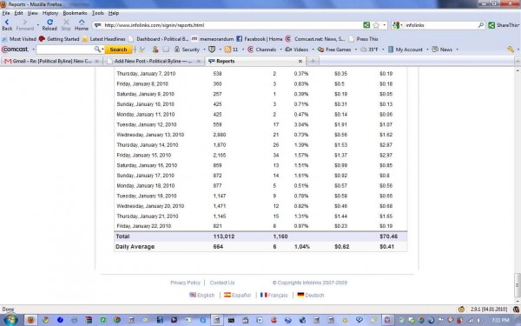Open Channels toolbar menu
Viewport: 521px width, 326px height.
point(265,50)
